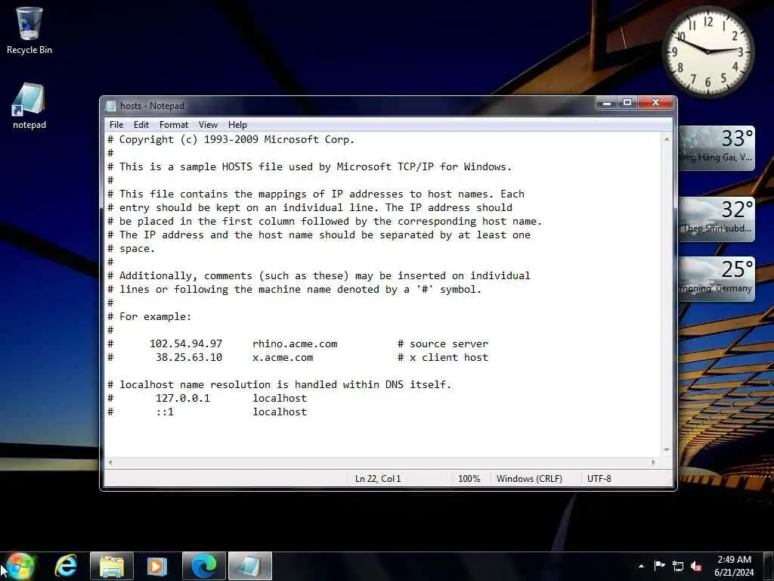Open the 25° Germany weather gadget
This screenshot has width=774, height=581.
(x=717, y=278)
